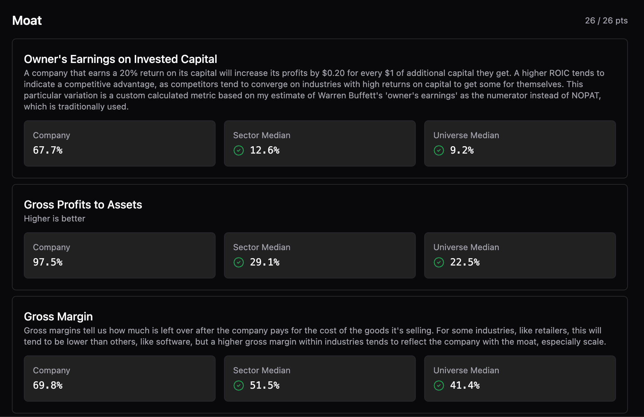
Task: Click the green check icon beside 9.2%
Action: click(x=439, y=150)
